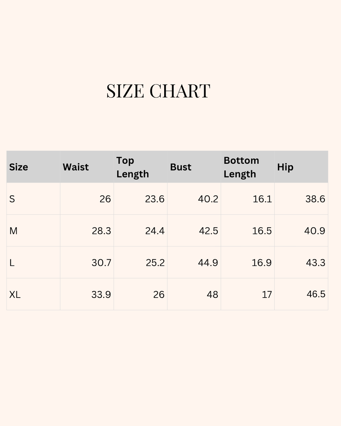341x426 pixels.
Task: Click the Hip column header
Action: click(285, 167)
